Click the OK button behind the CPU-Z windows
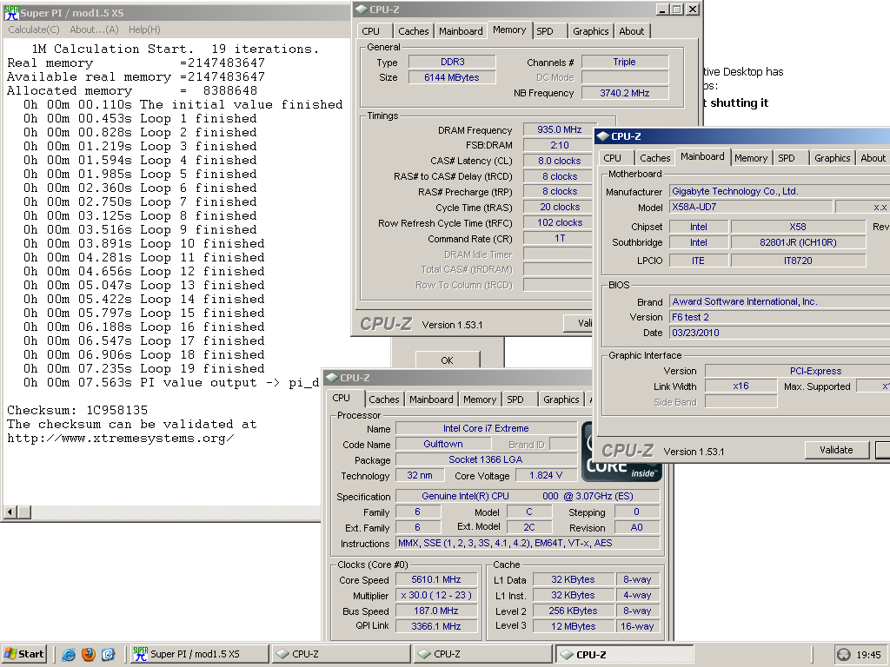This screenshot has width=890, height=667. click(x=448, y=360)
